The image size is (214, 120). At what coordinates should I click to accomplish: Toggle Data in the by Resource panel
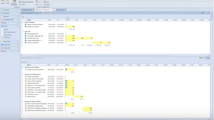(207, 58)
